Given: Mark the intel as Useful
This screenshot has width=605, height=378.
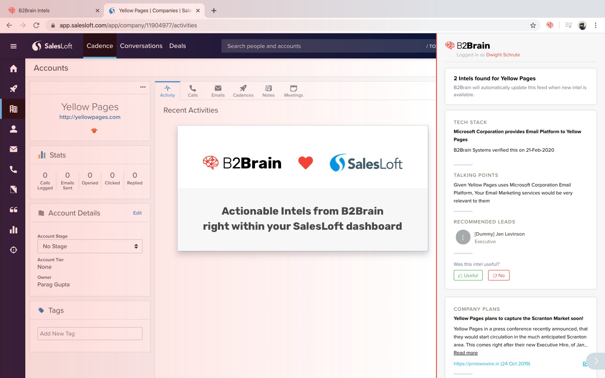Looking at the screenshot, I should coord(468,276).
